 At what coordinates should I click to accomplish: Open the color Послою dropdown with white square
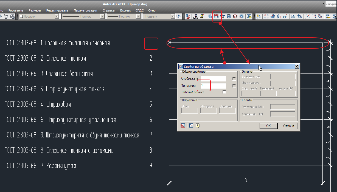(39, 16)
